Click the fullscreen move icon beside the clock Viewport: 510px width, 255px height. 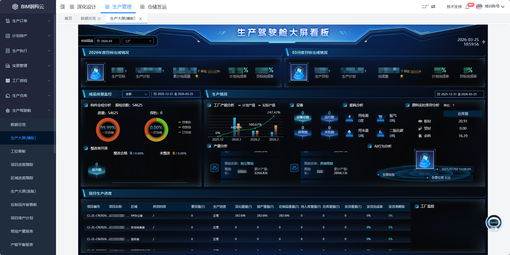pos(484,42)
